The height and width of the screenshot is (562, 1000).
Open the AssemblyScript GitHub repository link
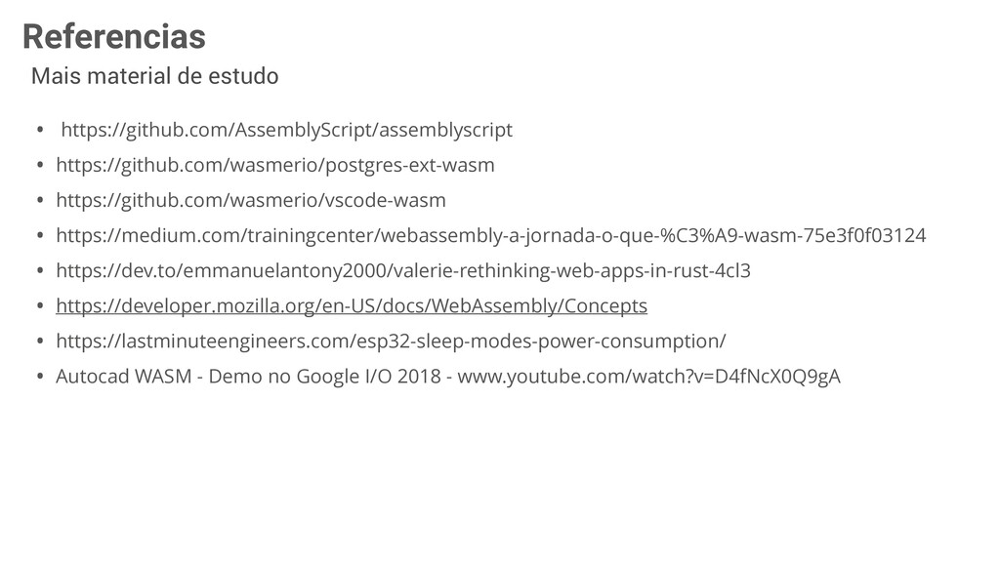coord(286,130)
